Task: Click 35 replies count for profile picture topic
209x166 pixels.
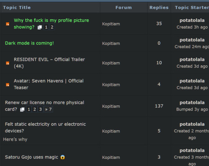Action: tap(159, 23)
